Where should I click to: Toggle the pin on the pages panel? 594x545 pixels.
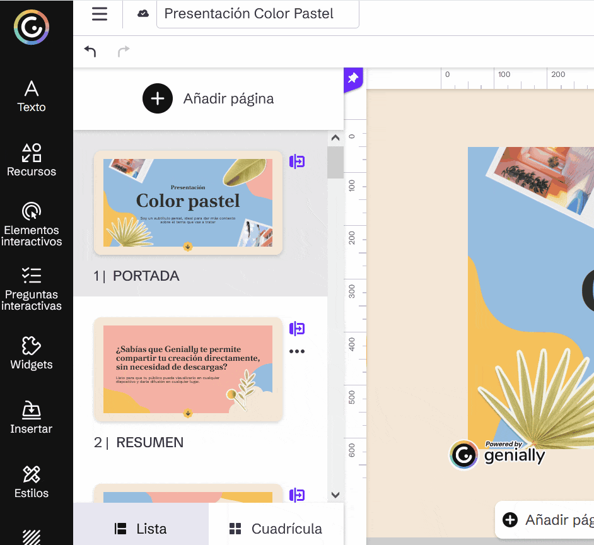click(353, 78)
